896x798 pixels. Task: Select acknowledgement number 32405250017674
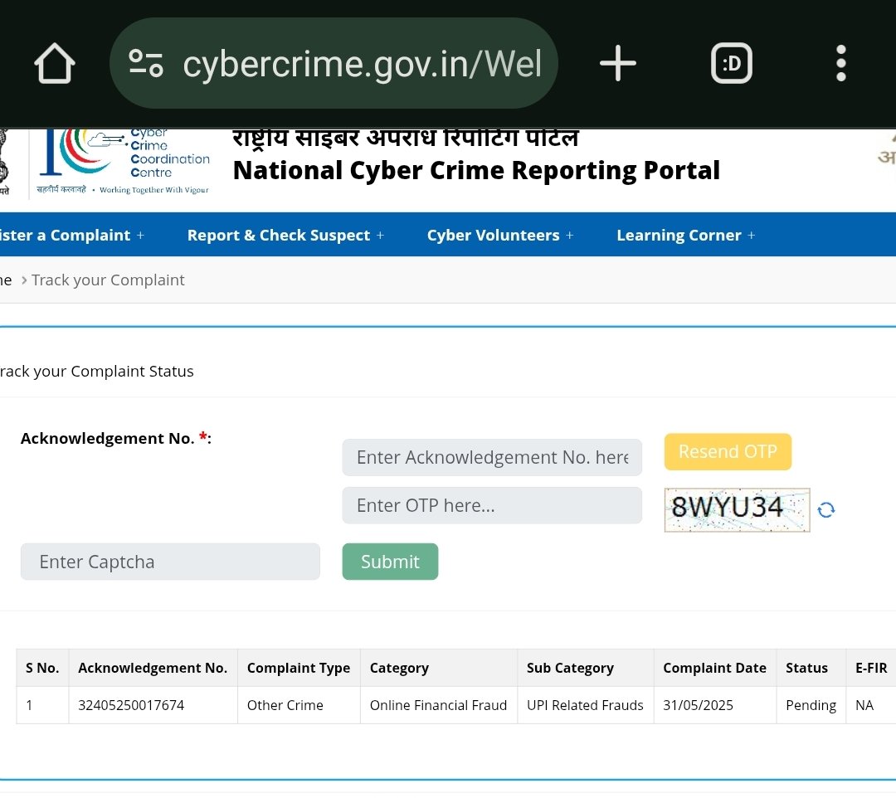click(x=131, y=705)
